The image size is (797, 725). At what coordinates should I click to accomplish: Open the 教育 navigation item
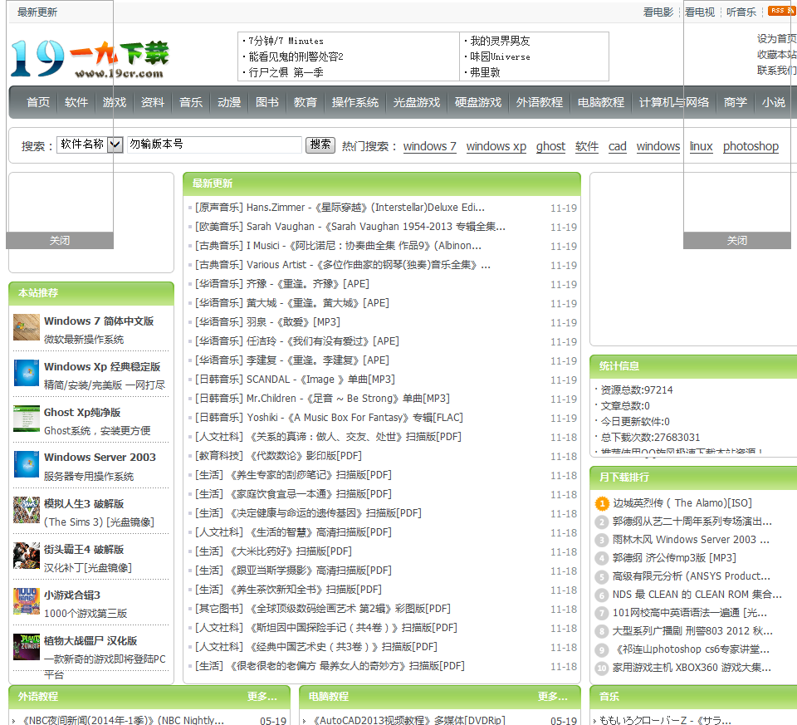click(x=306, y=102)
